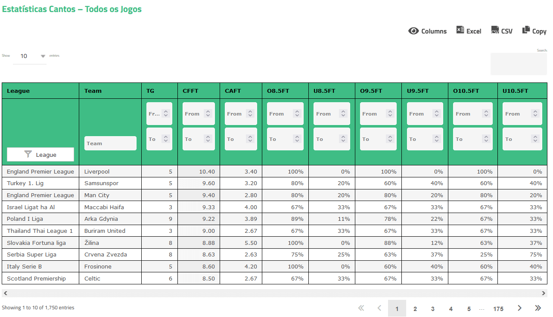Copy table data using the Copy icon
The height and width of the screenshot is (317, 553).
pos(526,30)
